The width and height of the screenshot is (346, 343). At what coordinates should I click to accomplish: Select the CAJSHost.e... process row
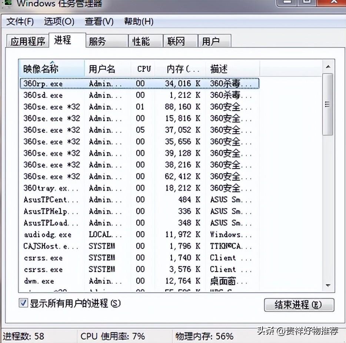click(x=139, y=246)
